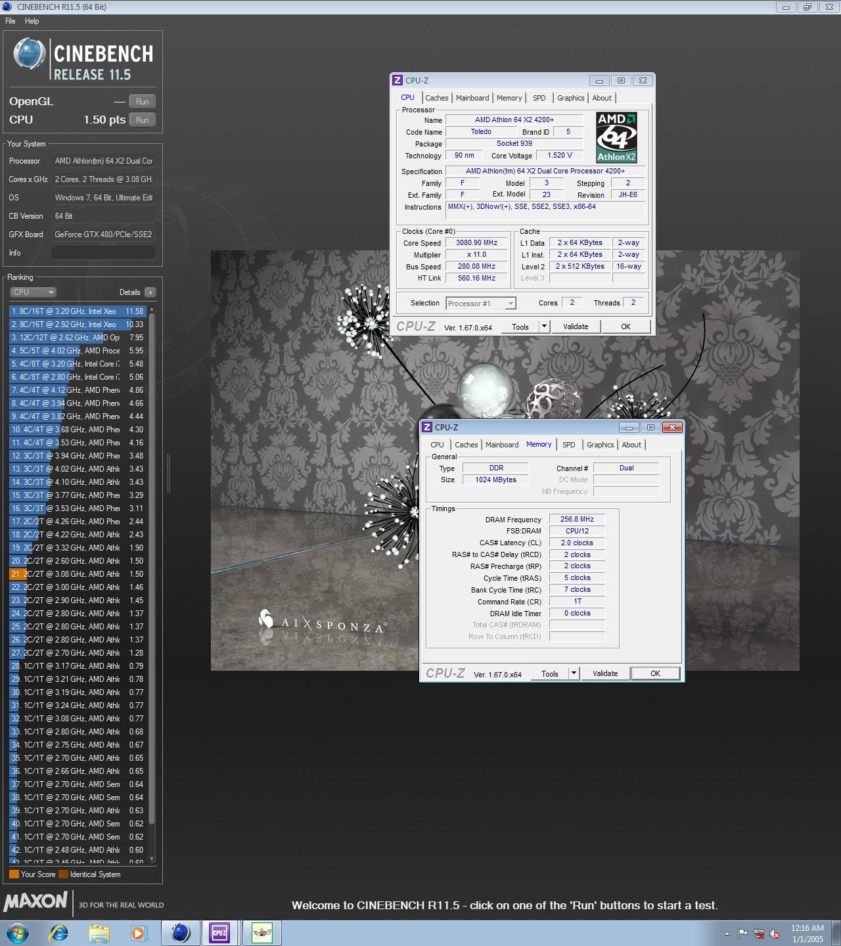Image resolution: width=841 pixels, height=946 pixels.
Task: Select ranking entry 21 highlighted your score
Action: [x=78, y=574]
